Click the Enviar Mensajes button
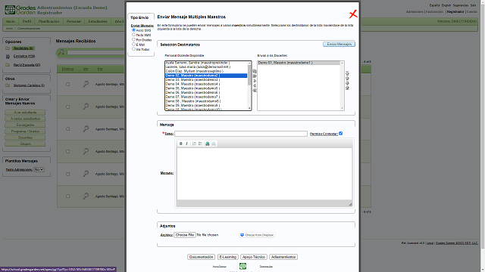The height and width of the screenshot is (272, 485). 339,44
